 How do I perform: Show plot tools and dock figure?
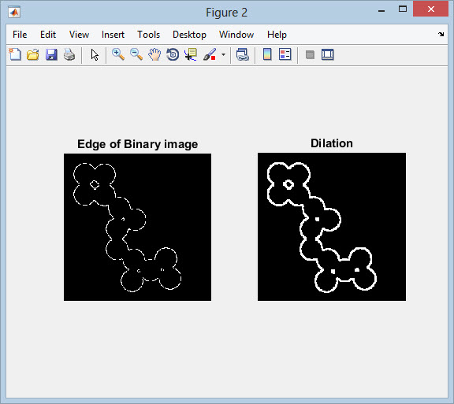[327, 54]
